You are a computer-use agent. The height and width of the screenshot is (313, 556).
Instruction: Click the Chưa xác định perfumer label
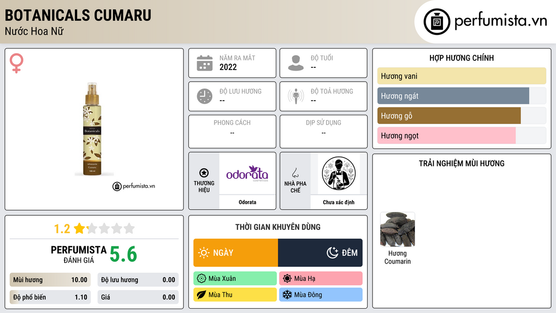tap(339, 202)
